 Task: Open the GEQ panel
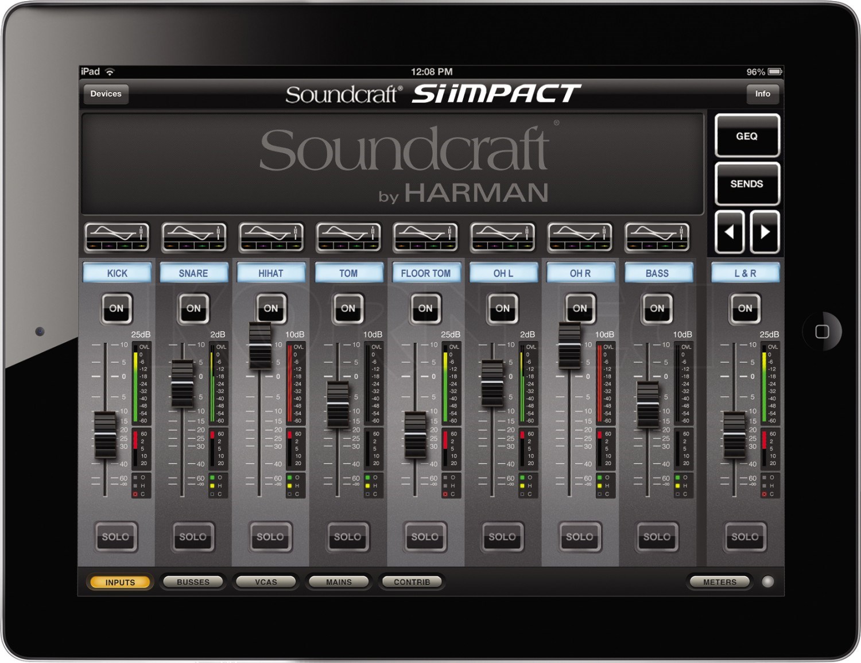(747, 137)
